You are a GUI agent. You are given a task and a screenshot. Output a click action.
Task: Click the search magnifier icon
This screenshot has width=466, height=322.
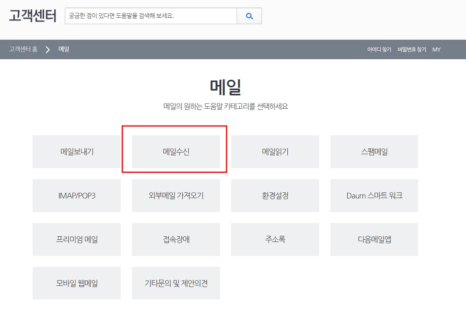click(249, 16)
